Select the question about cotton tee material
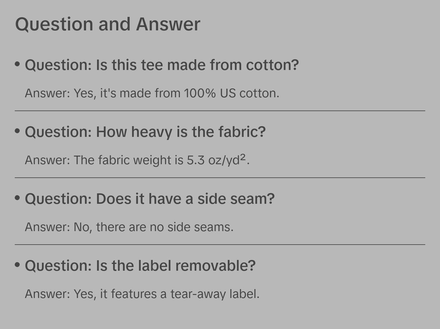 pyautogui.click(x=162, y=65)
